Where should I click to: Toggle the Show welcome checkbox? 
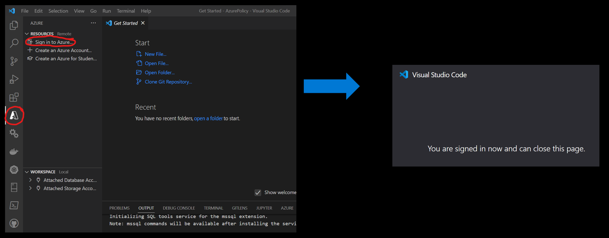[258, 192]
